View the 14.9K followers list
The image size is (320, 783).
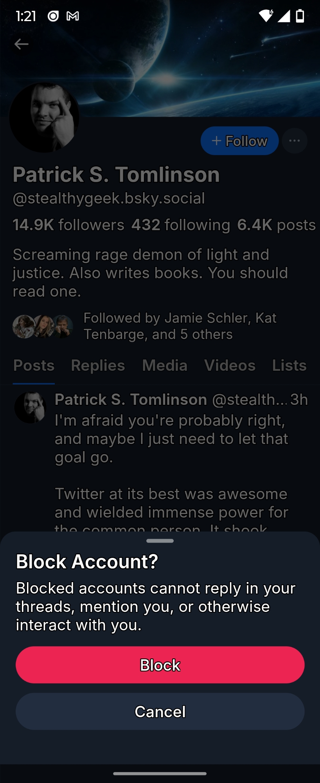pyautogui.click(x=68, y=225)
